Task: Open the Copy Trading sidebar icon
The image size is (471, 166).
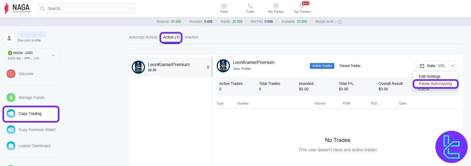Action: coord(11,114)
